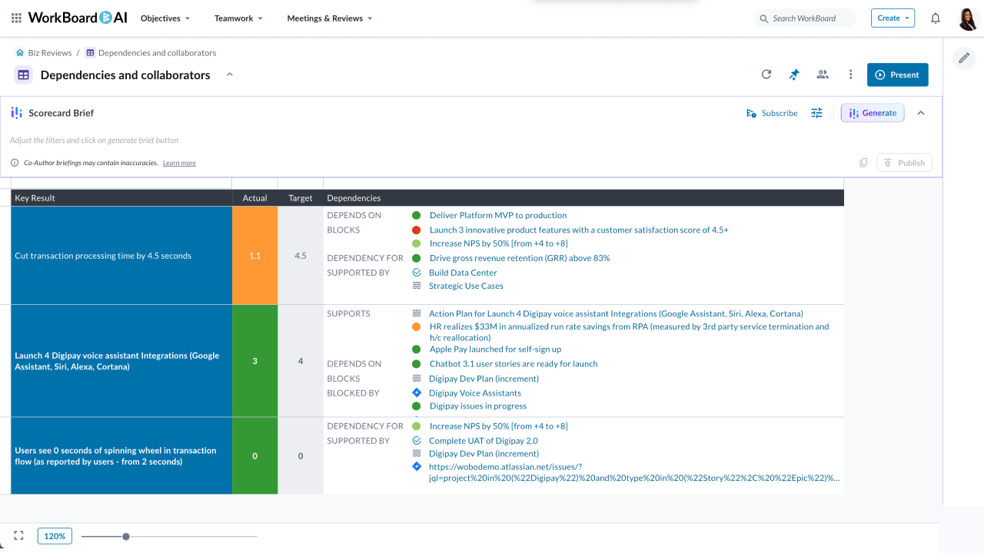Select the green Actual value 3 cell
Image resolution: width=984 pixels, height=553 pixels.
[255, 361]
